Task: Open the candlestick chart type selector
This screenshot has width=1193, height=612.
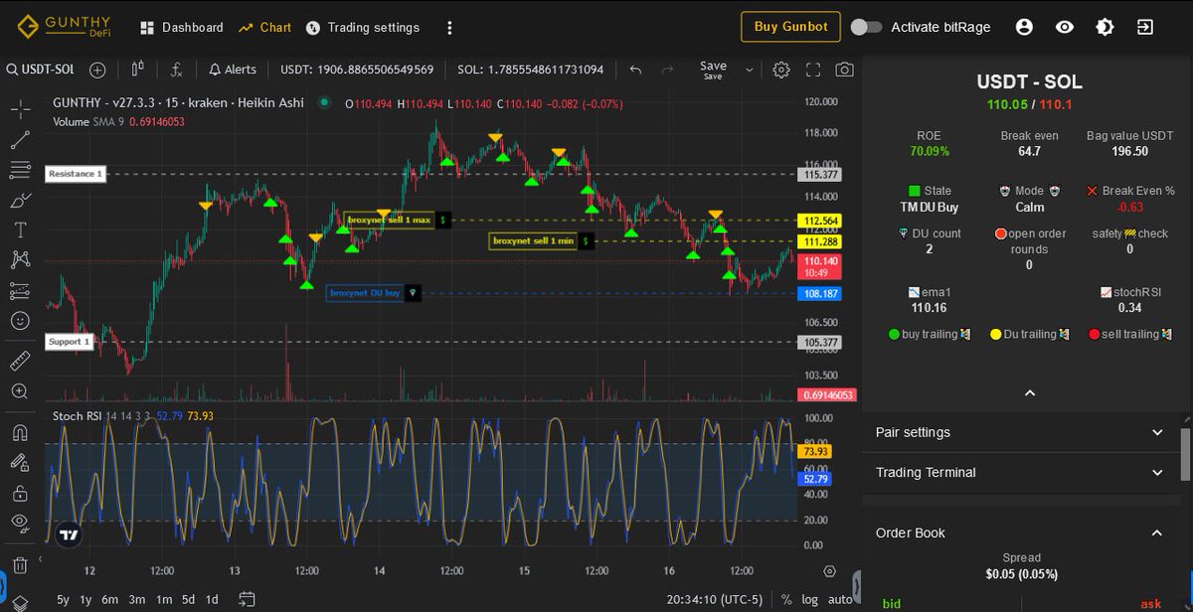Action: click(x=137, y=70)
